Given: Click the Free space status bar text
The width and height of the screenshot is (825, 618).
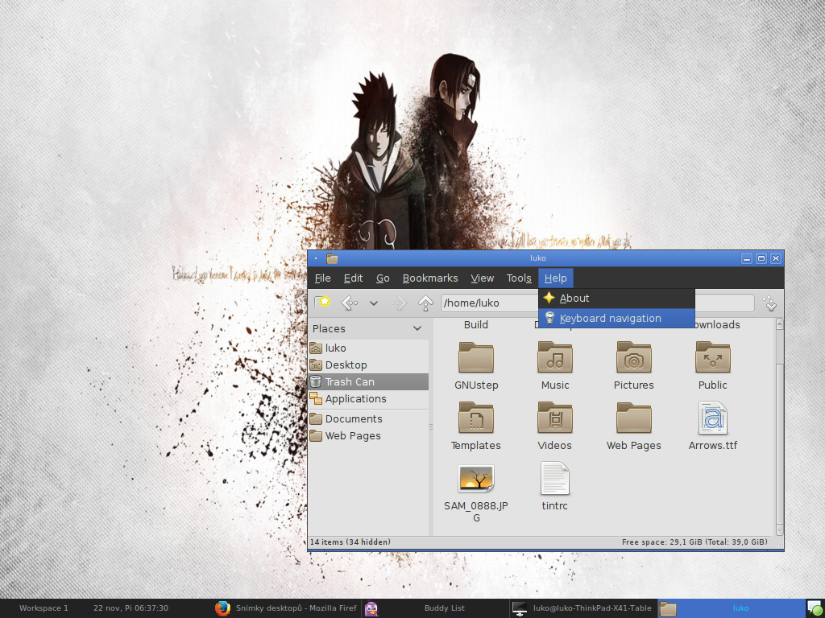Looking at the screenshot, I should click(x=694, y=542).
